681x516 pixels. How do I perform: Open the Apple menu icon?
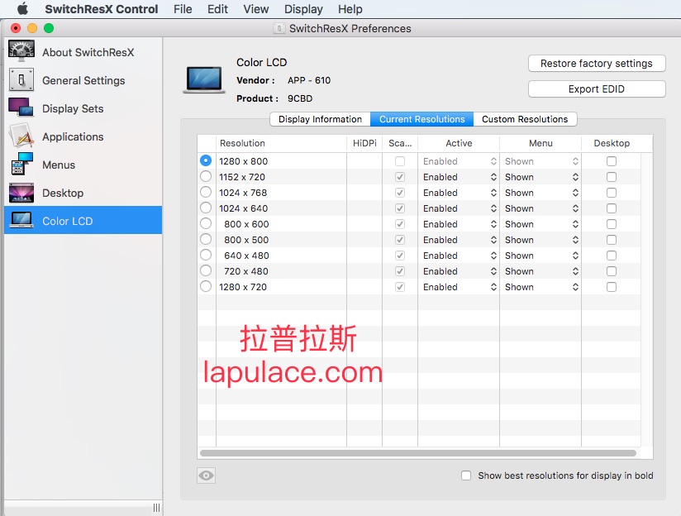tap(22, 9)
